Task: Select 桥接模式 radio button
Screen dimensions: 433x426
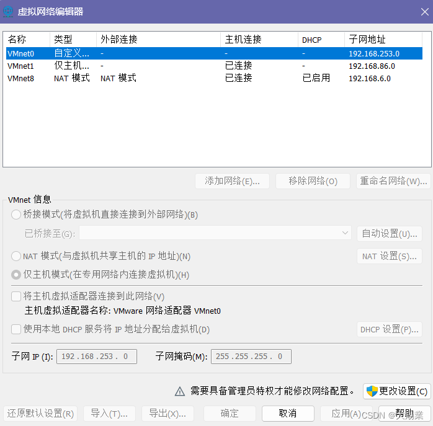Action: tap(16, 215)
